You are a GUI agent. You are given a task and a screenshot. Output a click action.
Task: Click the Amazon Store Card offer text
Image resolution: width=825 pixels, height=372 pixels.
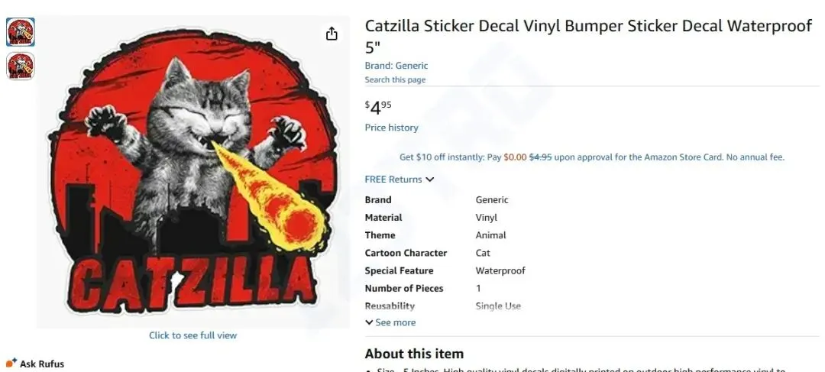click(592, 157)
